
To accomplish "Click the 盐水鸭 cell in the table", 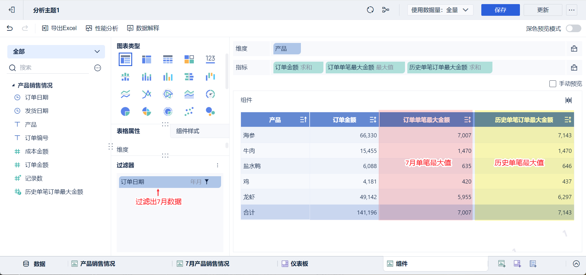I will 275,166.
